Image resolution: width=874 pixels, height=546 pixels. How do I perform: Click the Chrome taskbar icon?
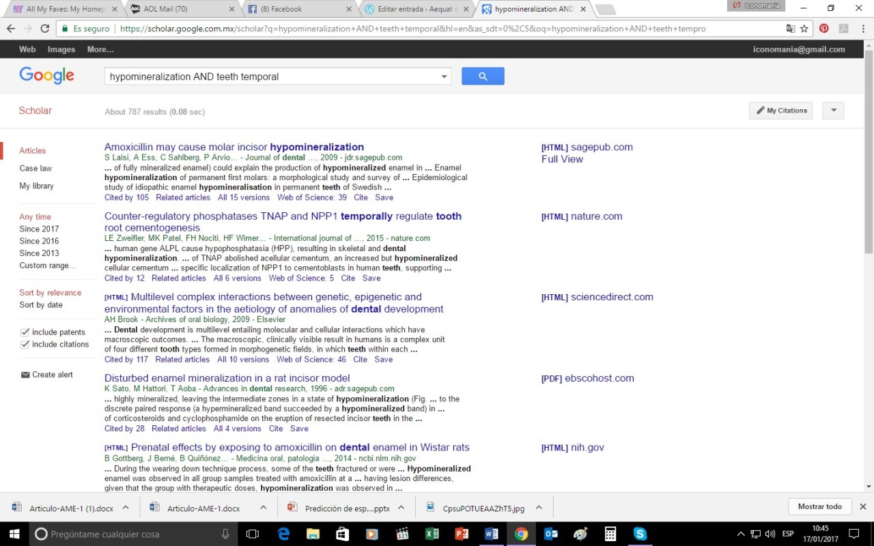521,534
